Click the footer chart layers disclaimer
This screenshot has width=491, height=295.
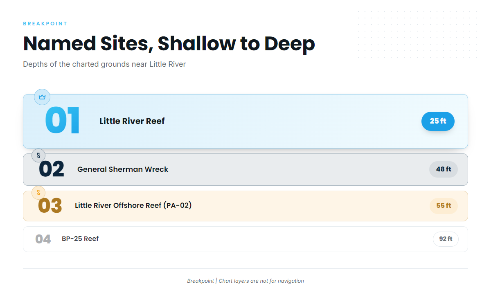(x=245, y=281)
